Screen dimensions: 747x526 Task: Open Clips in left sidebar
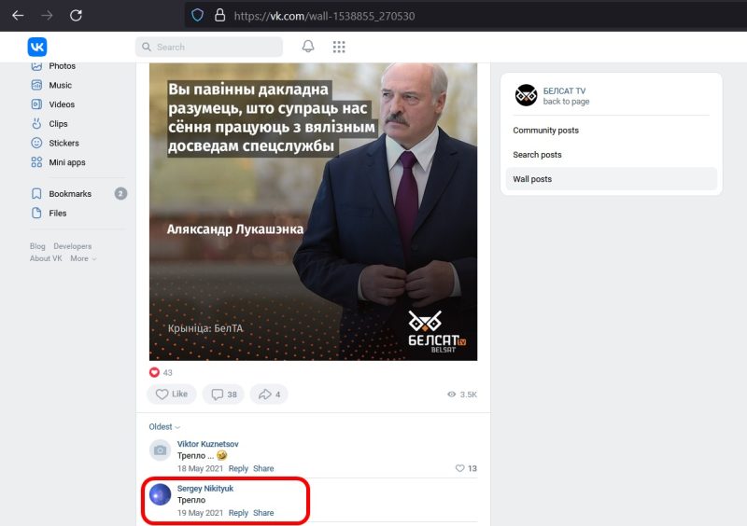(58, 124)
